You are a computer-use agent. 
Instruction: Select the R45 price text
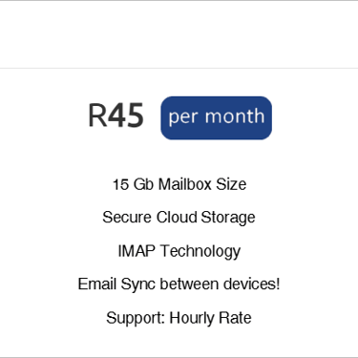(x=116, y=116)
